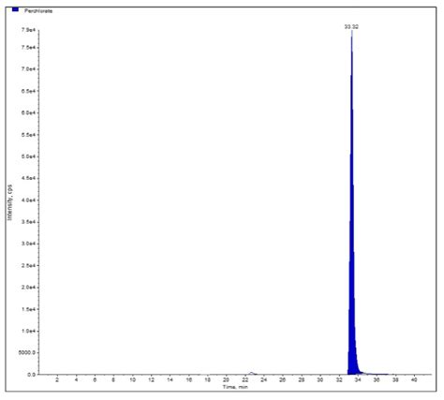Click the 22 minute x-axis label
Viewport: 444px width, 400px height.
(245, 380)
